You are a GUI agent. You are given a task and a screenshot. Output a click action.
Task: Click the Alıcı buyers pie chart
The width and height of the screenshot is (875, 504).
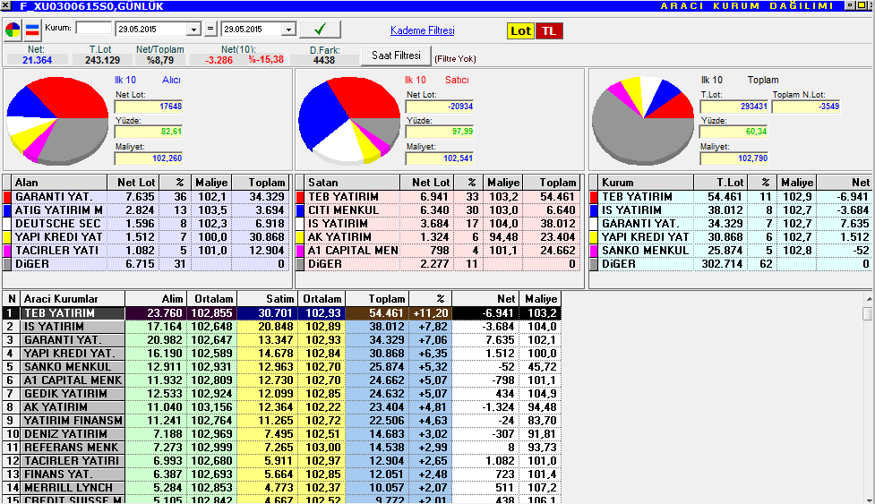(57, 121)
